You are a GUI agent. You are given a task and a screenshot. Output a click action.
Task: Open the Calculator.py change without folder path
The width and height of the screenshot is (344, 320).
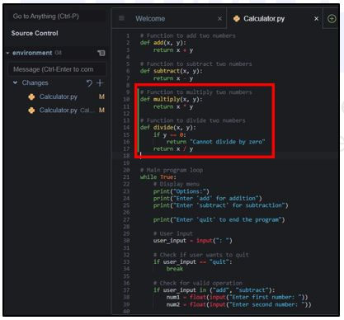[x=58, y=96]
